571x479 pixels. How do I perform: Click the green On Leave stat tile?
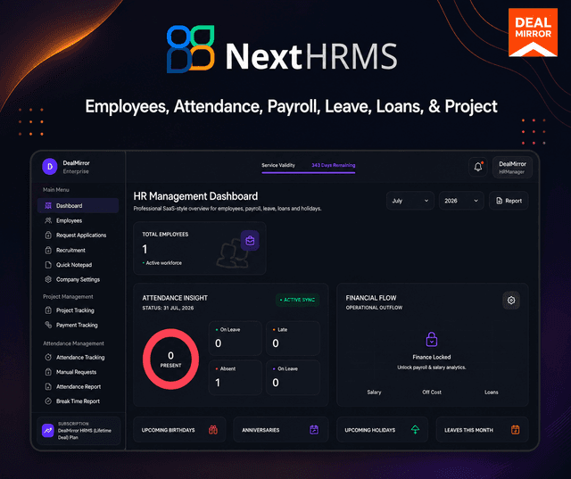[x=236, y=338]
